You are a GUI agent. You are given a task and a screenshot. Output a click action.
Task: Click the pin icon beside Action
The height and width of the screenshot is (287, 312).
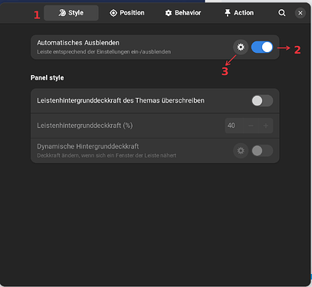pyautogui.click(x=228, y=13)
